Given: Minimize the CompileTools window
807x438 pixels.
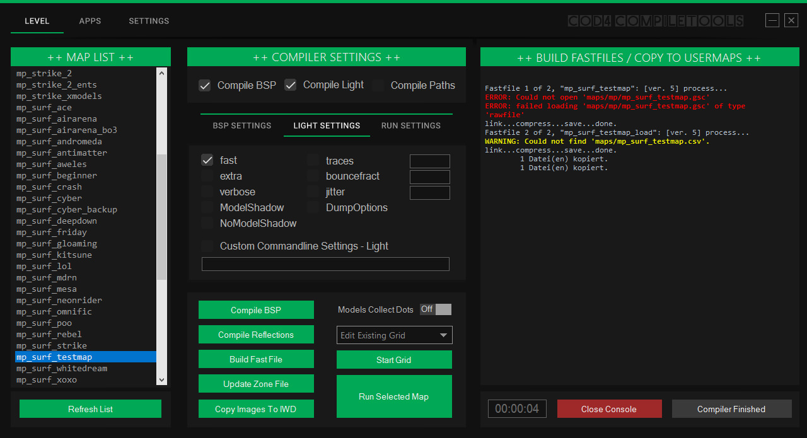Looking at the screenshot, I should [772, 21].
